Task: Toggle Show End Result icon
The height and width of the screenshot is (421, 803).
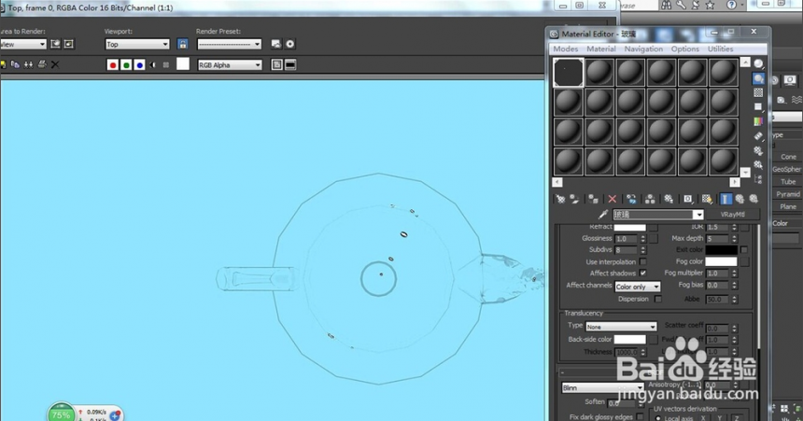Action: tap(726, 199)
